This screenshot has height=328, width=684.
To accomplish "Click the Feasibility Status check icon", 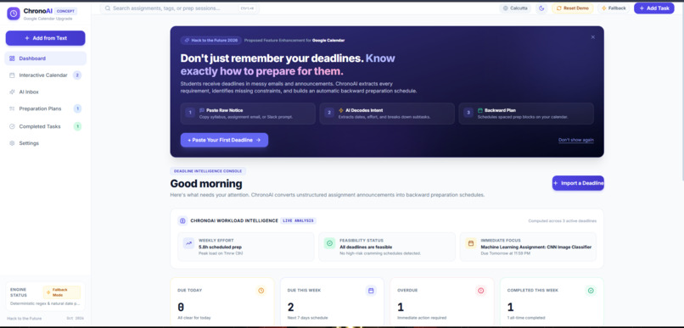I will [x=330, y=243].
